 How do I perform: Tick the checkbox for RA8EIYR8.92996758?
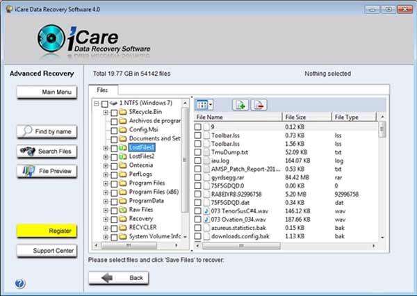(197, 195)
